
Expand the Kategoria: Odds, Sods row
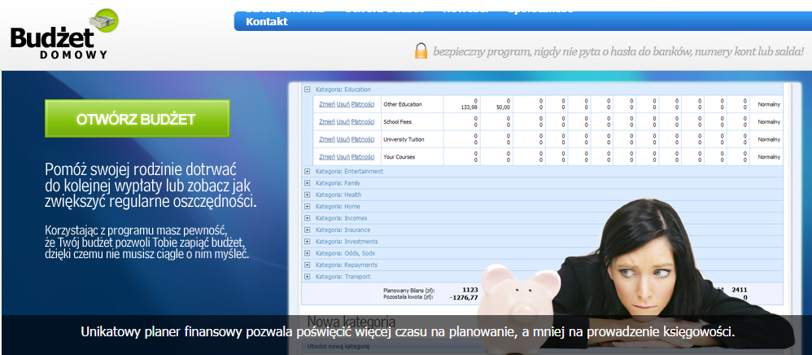pyautogui.click(x=307, y=253)
